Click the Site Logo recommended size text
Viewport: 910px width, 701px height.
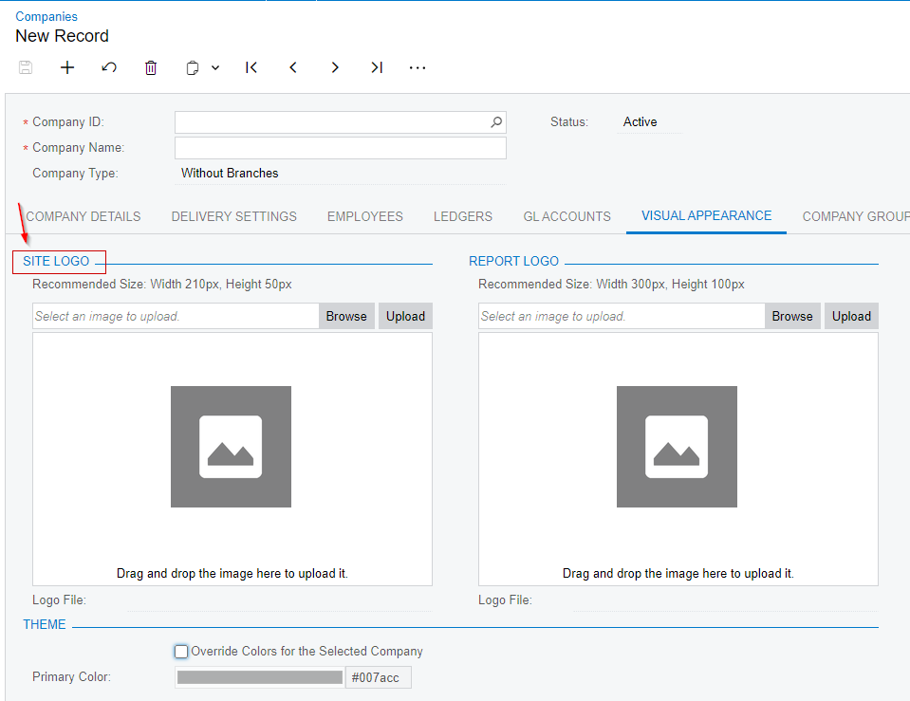pos(162,285)
